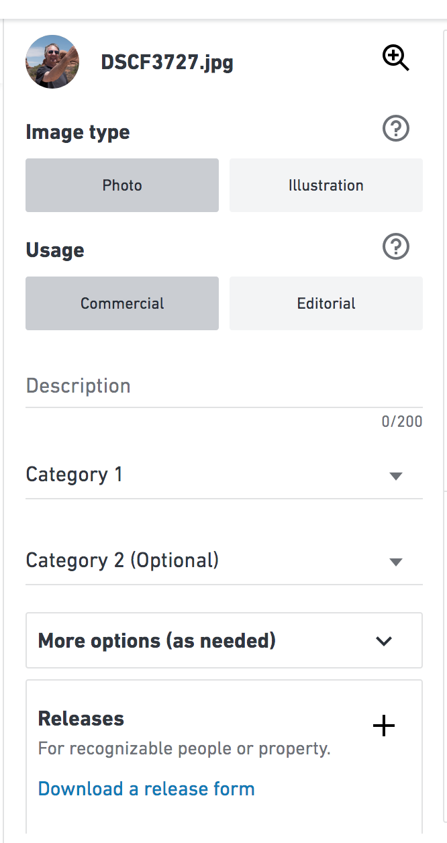This screenshot has width=447, height=843.
Task: Click the DSCF3727.jpg filename
Action: [x=167, y=62]
